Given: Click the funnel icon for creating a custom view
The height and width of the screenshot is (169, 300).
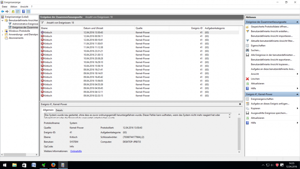Looking at the screenshot, I should (247, 31).
